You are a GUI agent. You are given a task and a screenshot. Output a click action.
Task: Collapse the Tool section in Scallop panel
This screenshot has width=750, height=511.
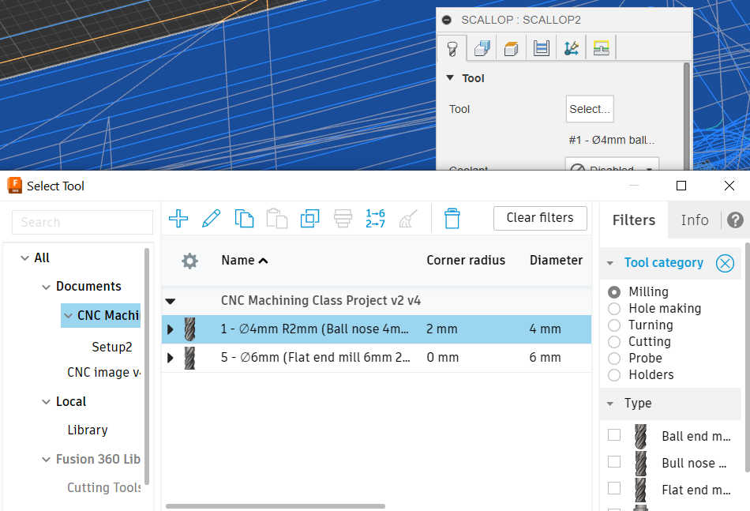[x=450, y=78]
